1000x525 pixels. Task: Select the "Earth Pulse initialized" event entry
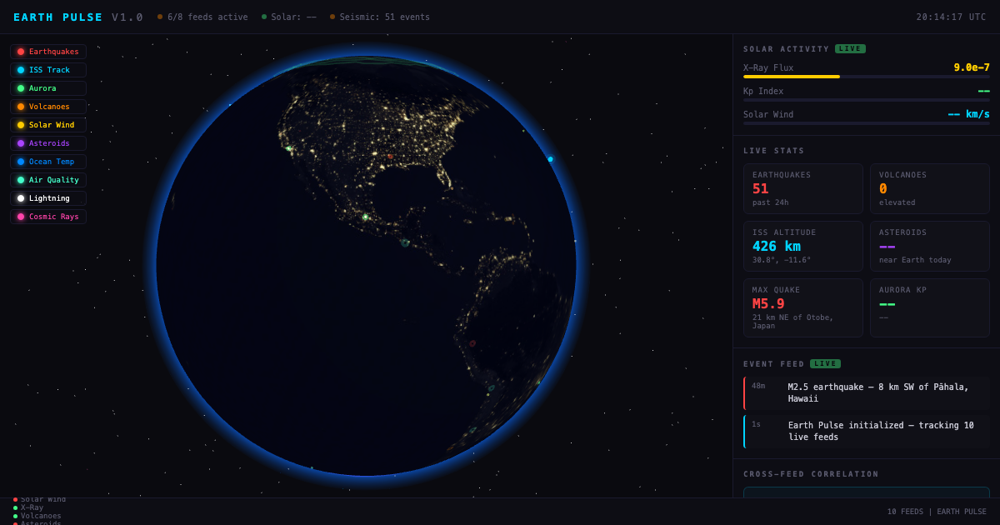[867, 431]
